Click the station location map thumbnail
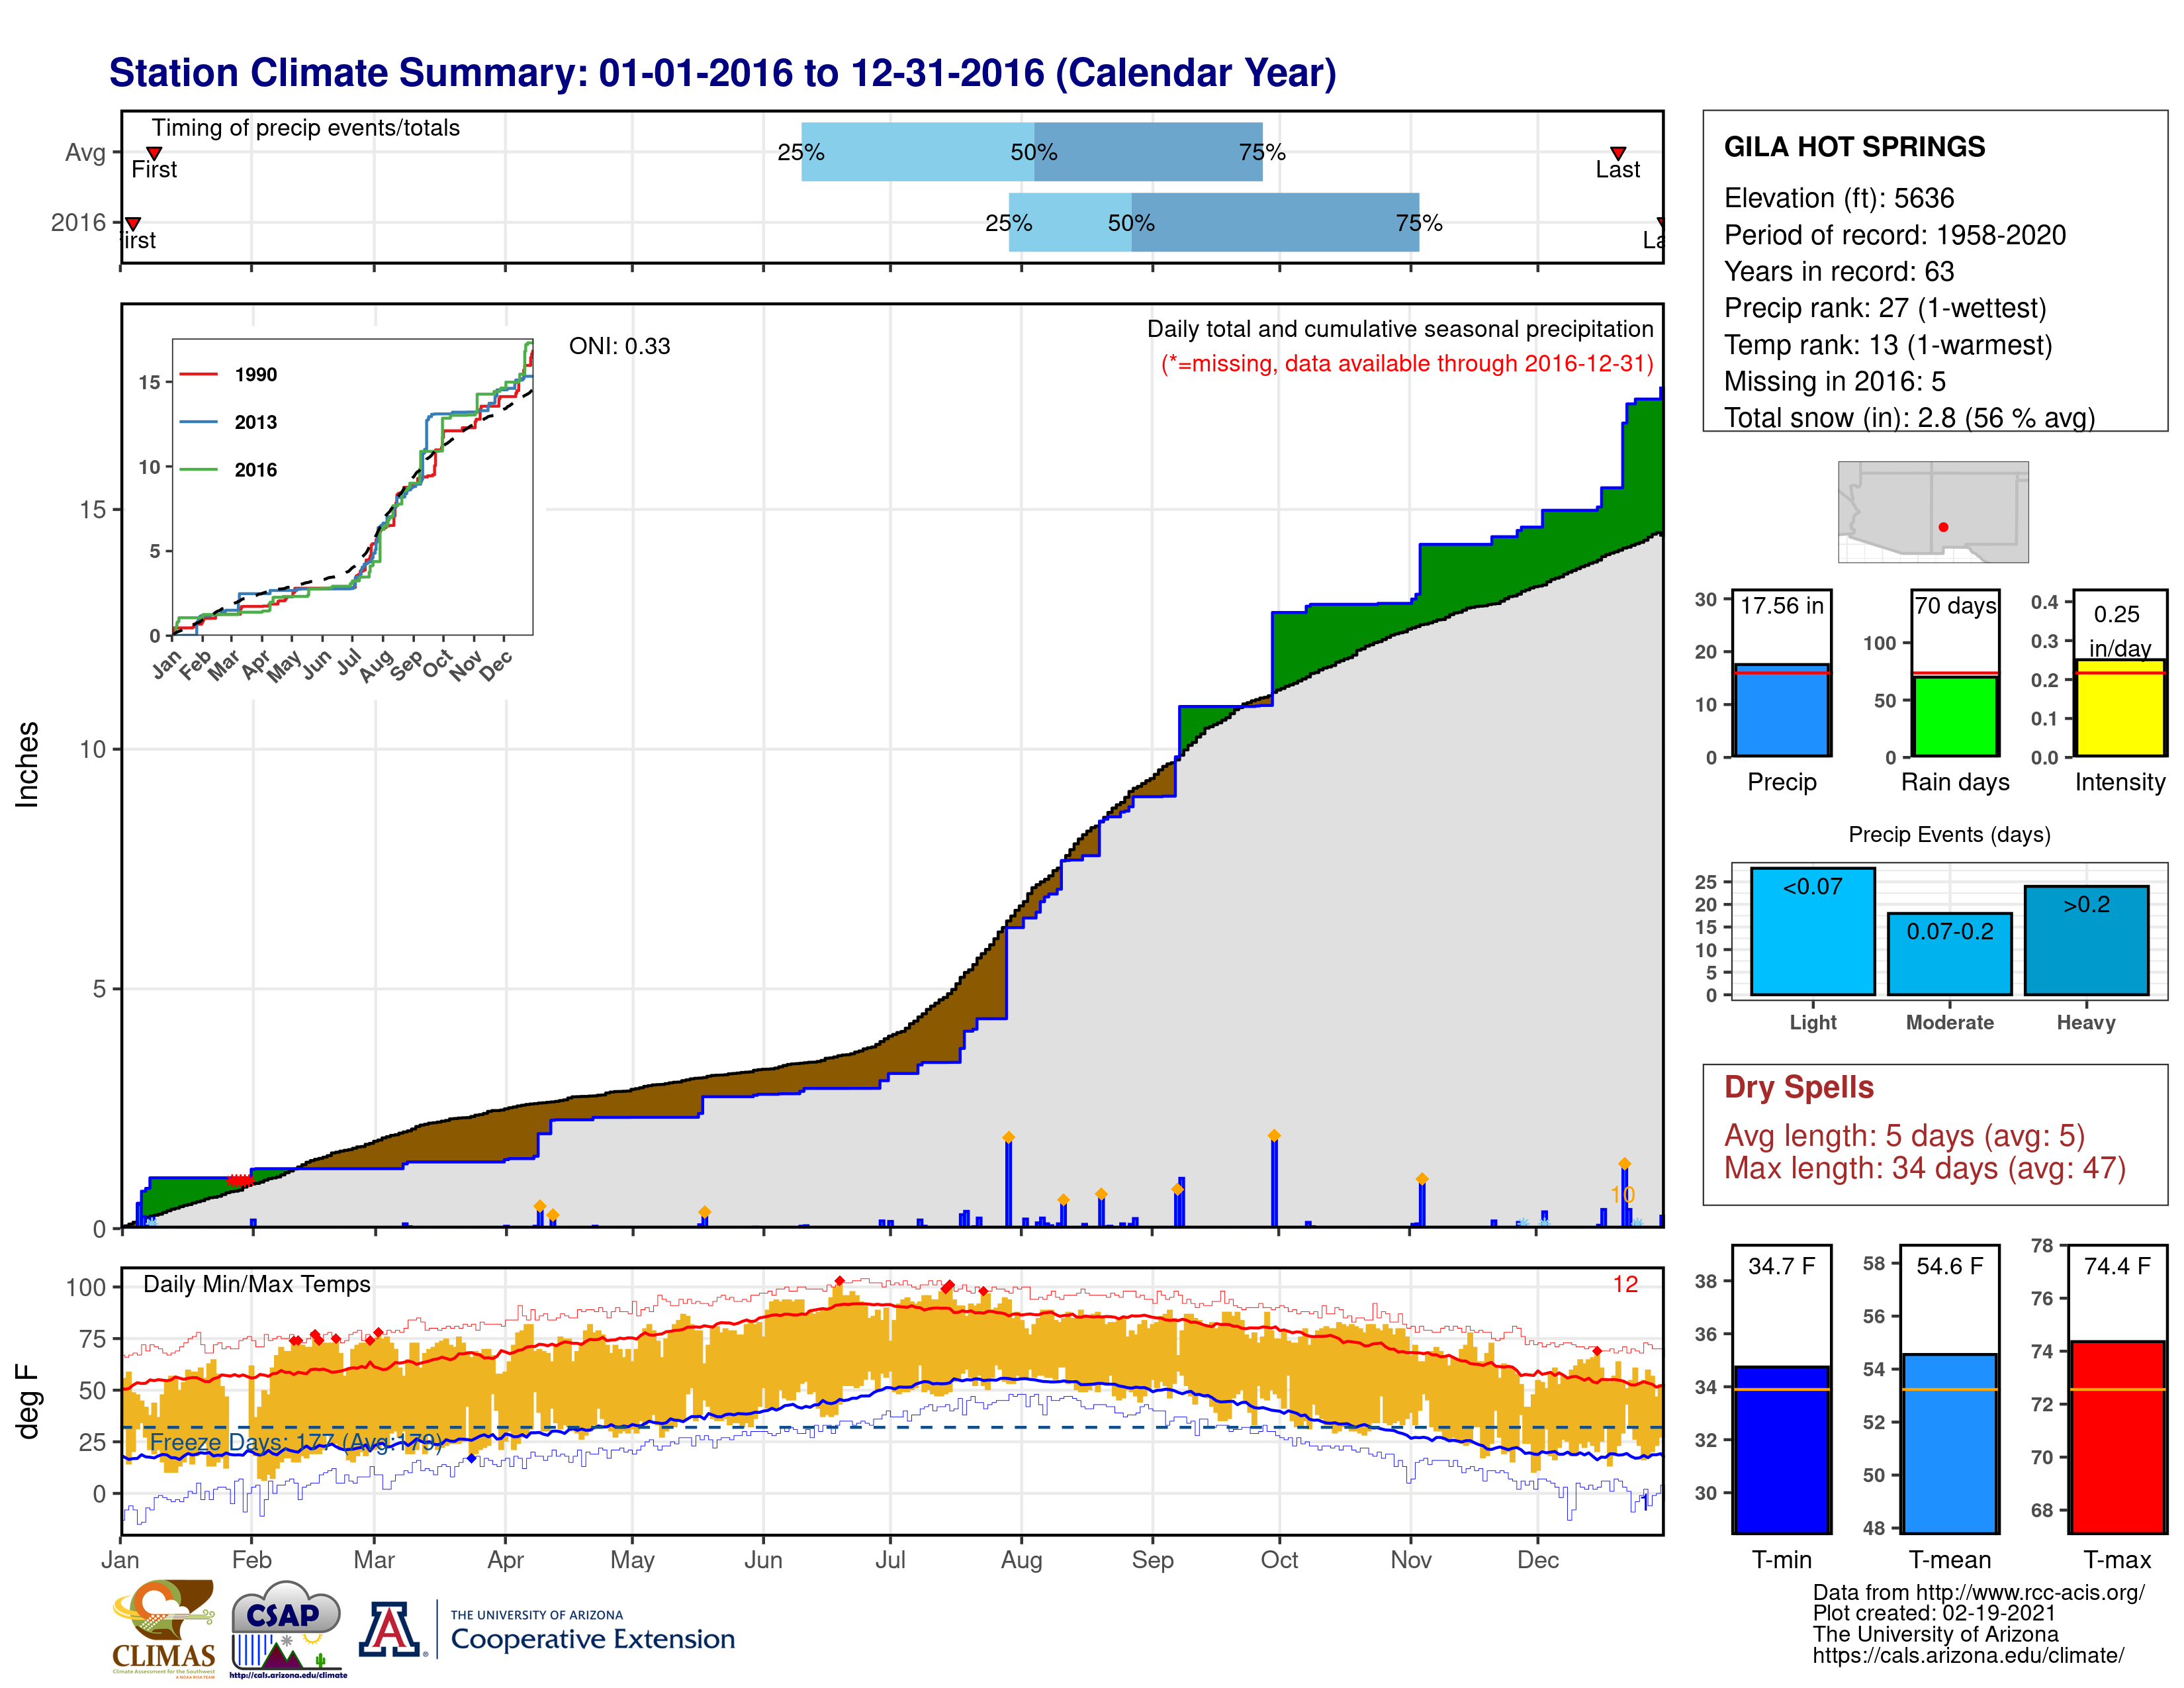 (1933, 511)
